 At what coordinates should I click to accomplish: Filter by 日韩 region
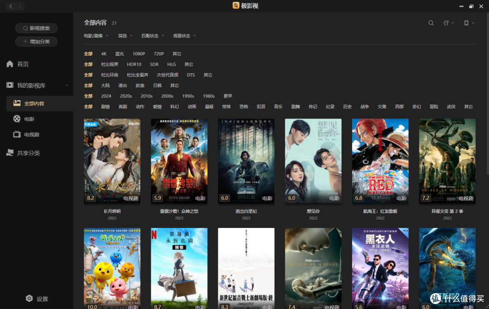click(157, 86)
